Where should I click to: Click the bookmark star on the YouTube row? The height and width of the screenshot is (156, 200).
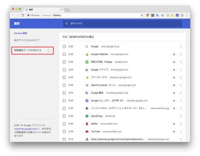coord(174,131)
